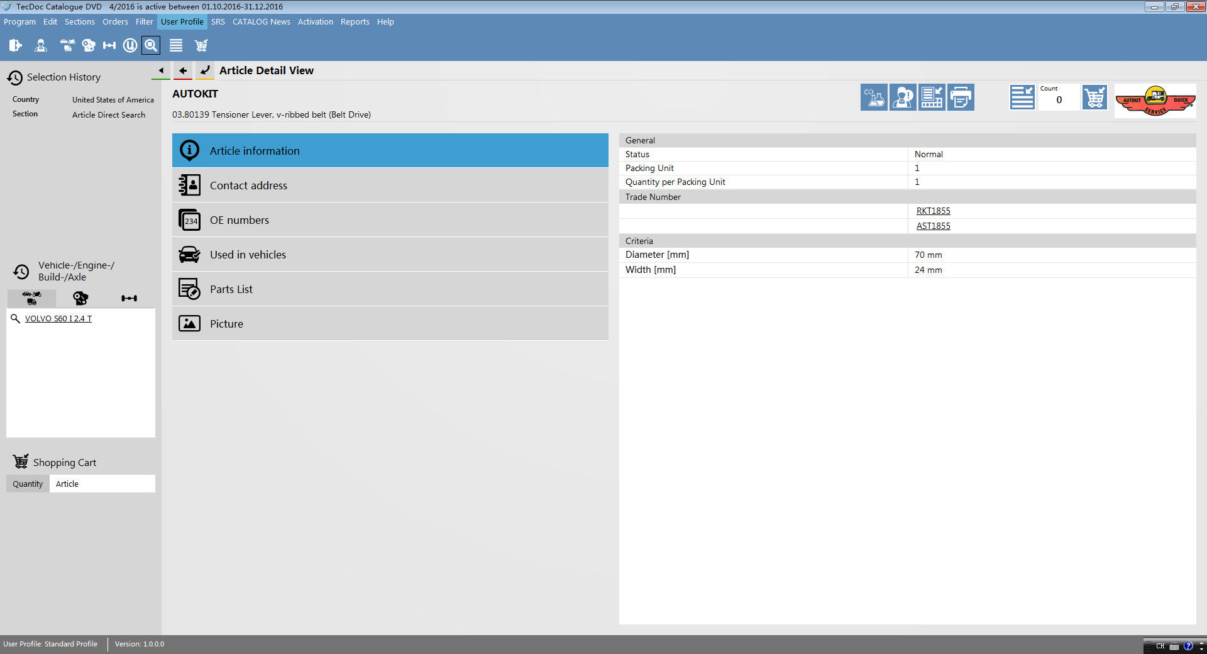The width and height of the screenshot is (1207, 654).
Task: Open the VOLVO S60 I 2.4 T link
Action: pos(58,318)
